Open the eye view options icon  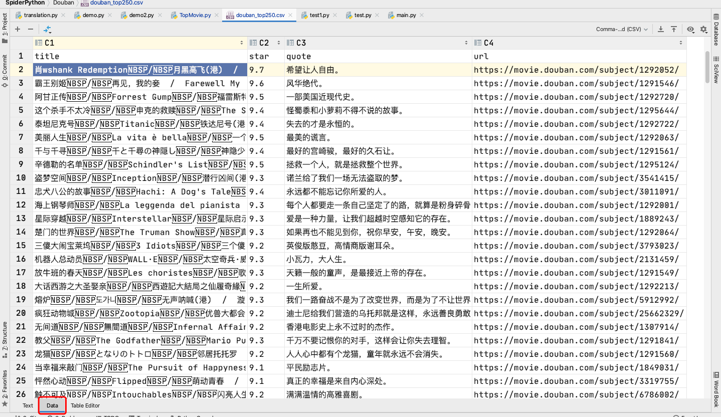tap(690, 30)
